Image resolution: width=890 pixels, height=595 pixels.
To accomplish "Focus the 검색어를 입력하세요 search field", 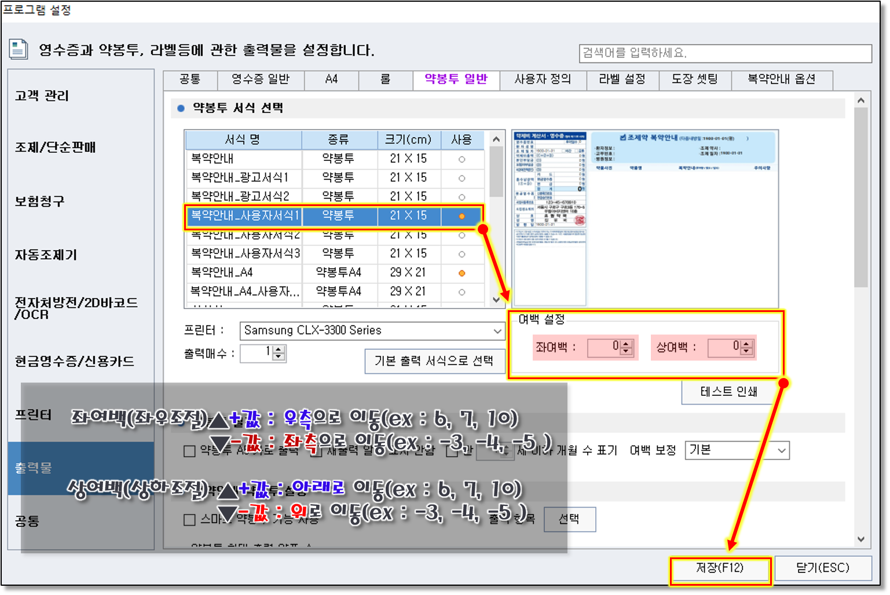I will tap(724, 53).
